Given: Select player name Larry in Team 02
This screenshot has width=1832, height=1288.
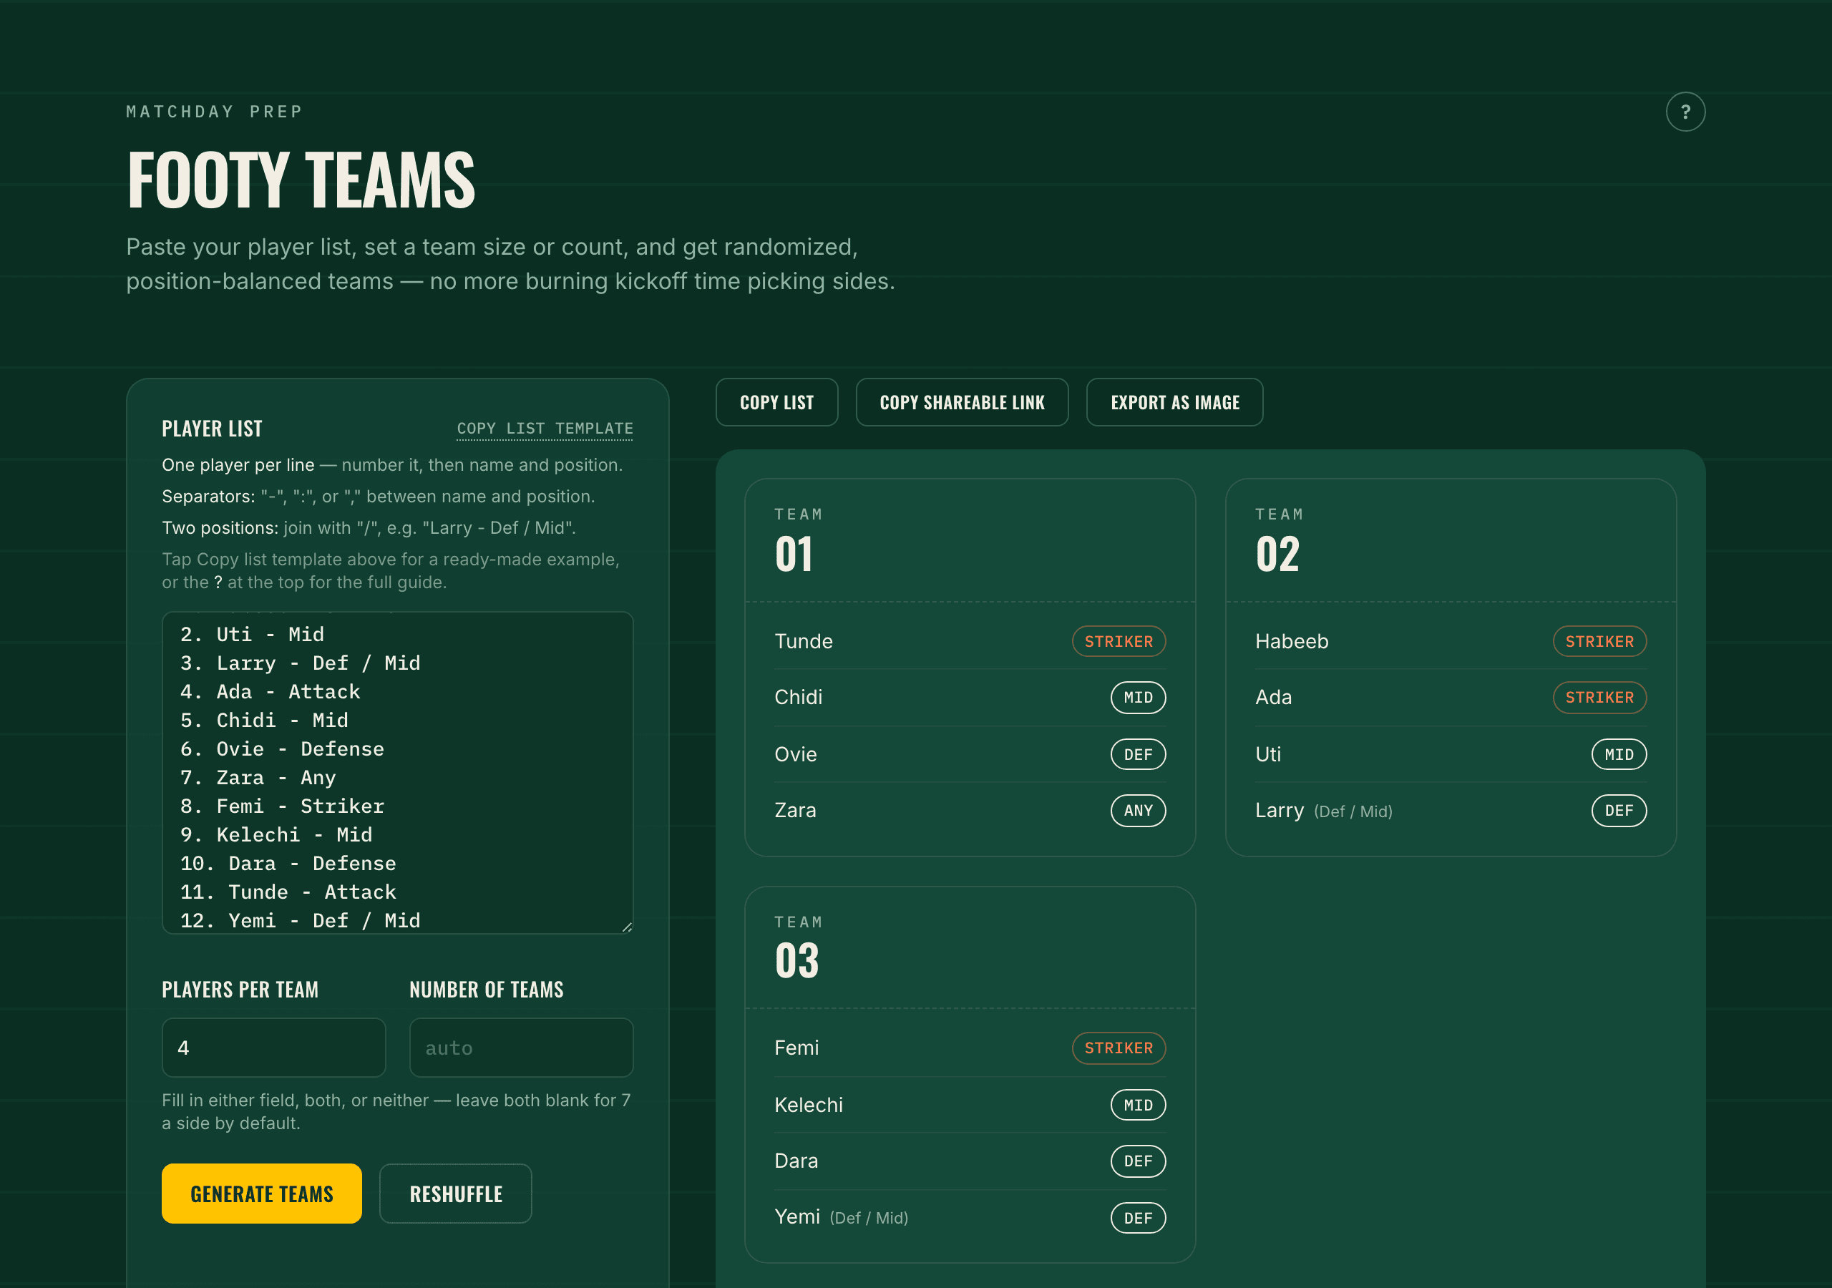Looking at the screenshot, I should (x=1279, y=810).
